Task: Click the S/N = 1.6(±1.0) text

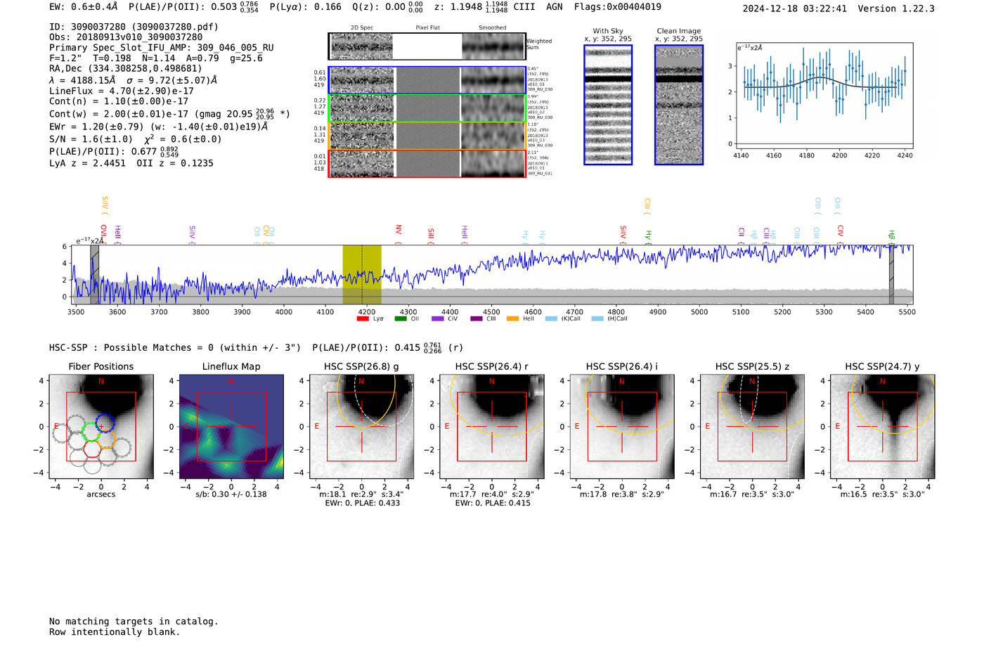Action: [91, 139]
